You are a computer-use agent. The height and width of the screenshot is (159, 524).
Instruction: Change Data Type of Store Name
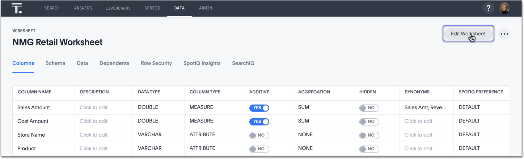coord(149,135)
